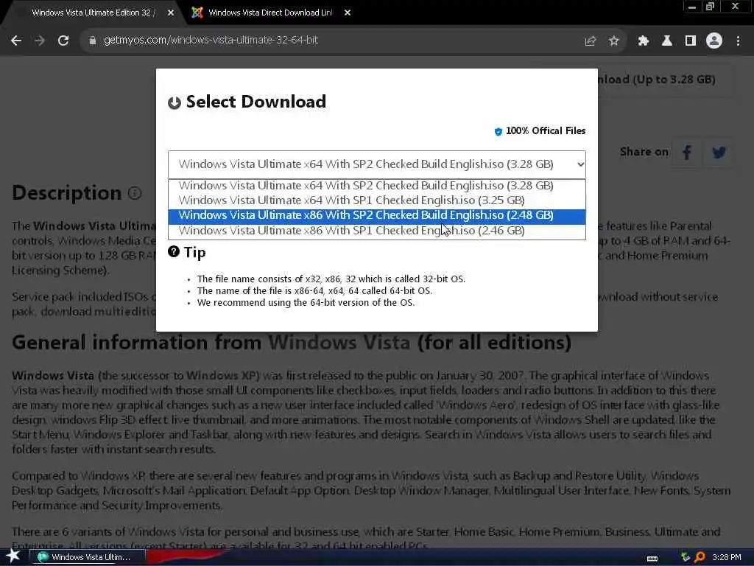Click the Tip question mark icon
The height and width of the screenshot is (566, 754).
coord(174,251)
